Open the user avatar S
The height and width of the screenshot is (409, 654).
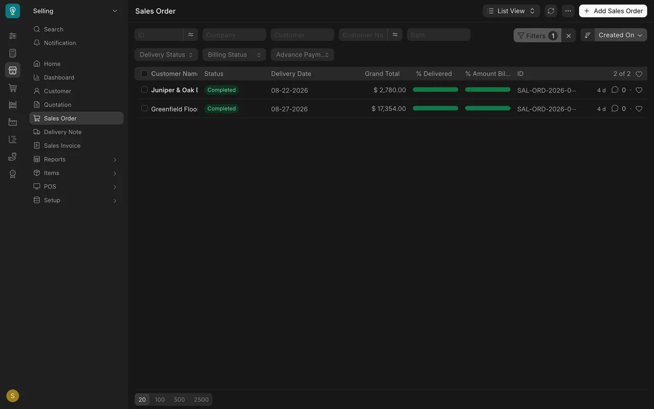coord(13,396)
